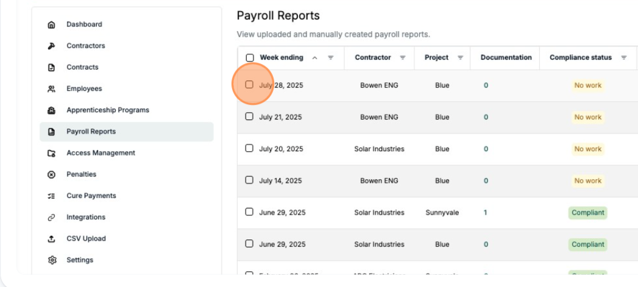Viewport: 638px width, 287px height.
Task: Sort by Week ending arrow
Action: coord(314,58)
